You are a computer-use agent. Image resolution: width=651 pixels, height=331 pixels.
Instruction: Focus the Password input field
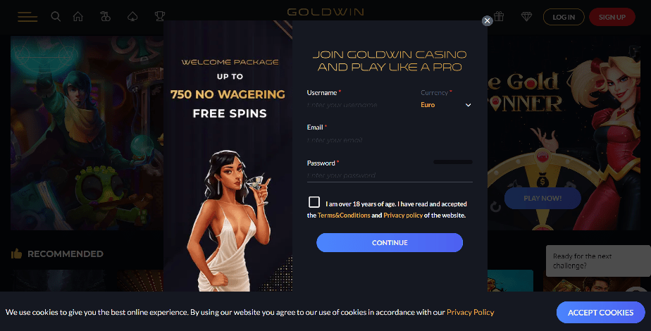pos(390,175)
